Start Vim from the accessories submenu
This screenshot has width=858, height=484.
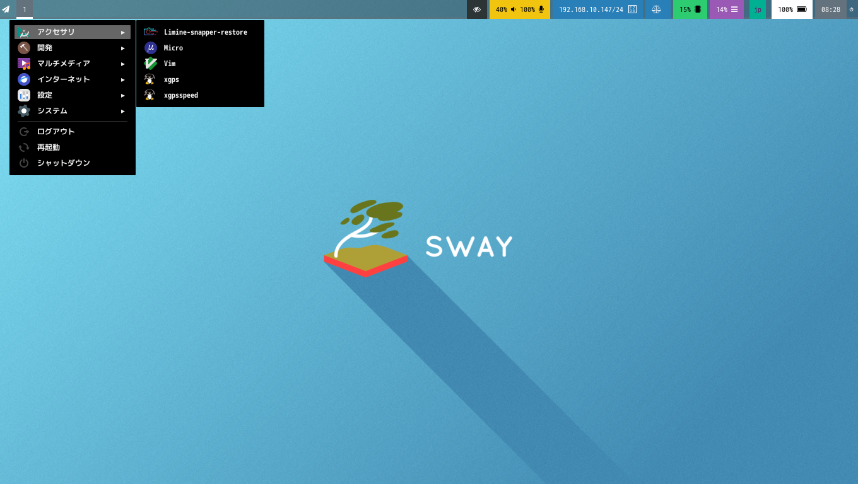pyautogui.click(x=200, y=64)
